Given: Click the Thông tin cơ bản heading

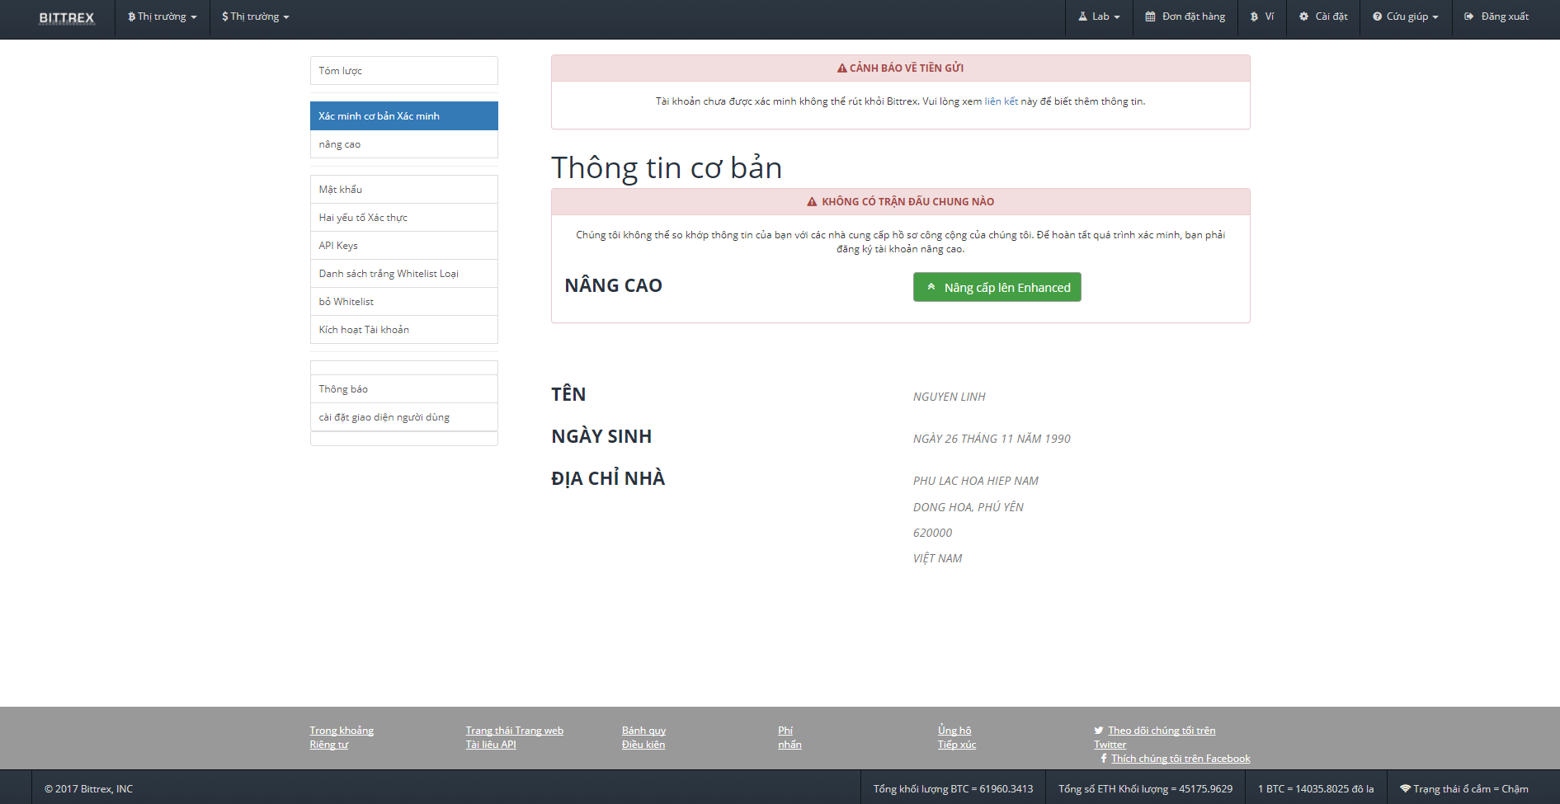Looking at the screenshot, I should [667, 168].
